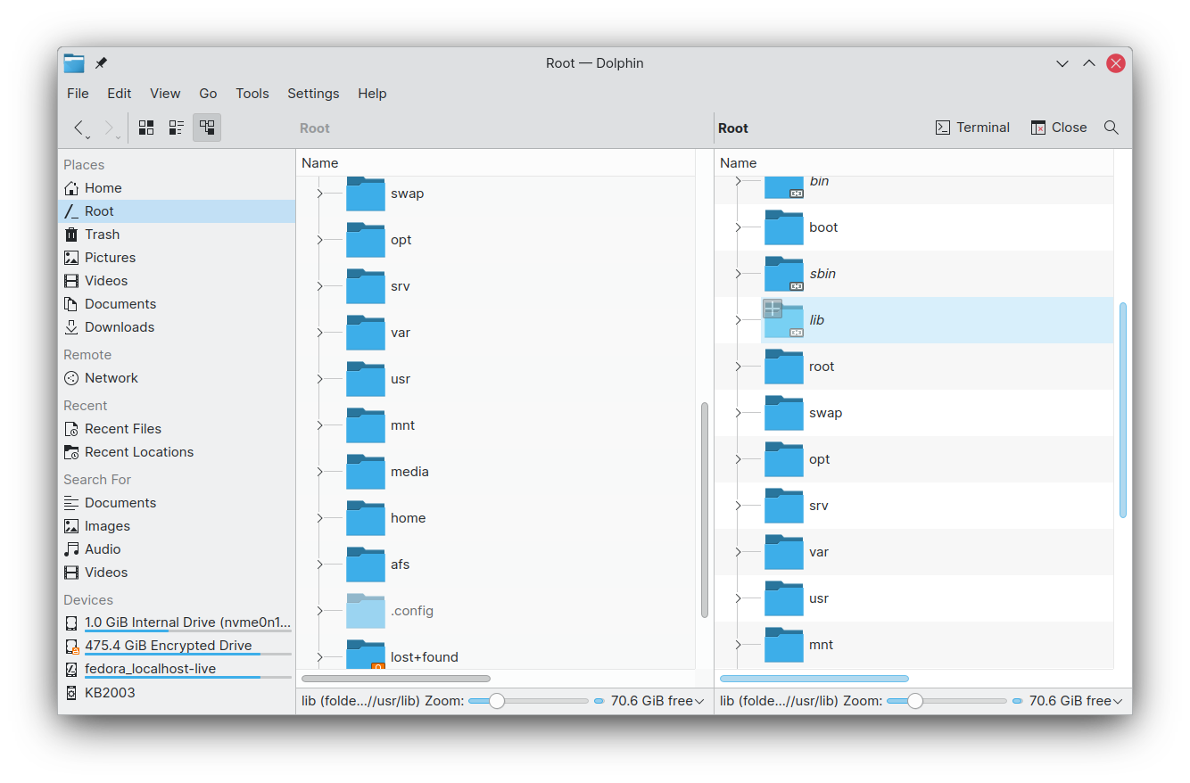Toggle selection marker on lib folder
Viewport: 1190px width, 783px height.
(x=773, y=309)
